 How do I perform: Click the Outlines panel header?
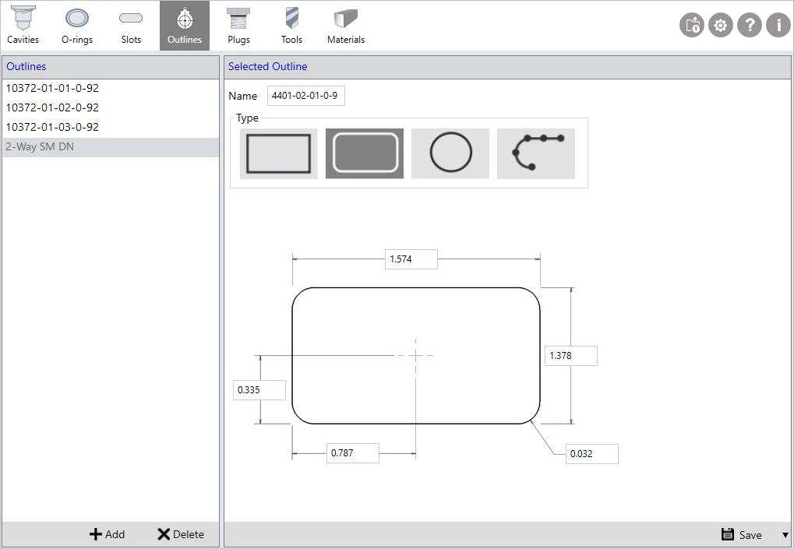click(x=111, y=67)
